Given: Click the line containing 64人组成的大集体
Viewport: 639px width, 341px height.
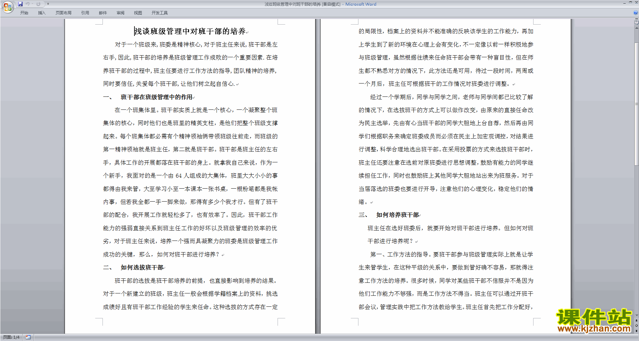Looking at the screenshot, I should click(x=190, y=176).
